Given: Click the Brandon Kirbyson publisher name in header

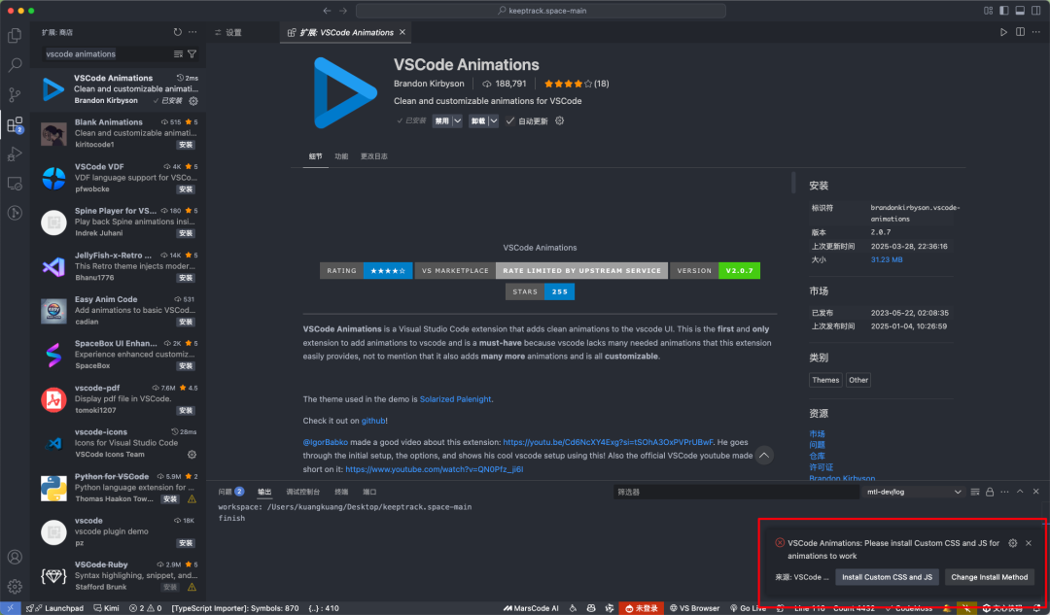Looking at the screenshot, I should coord(429,84).
